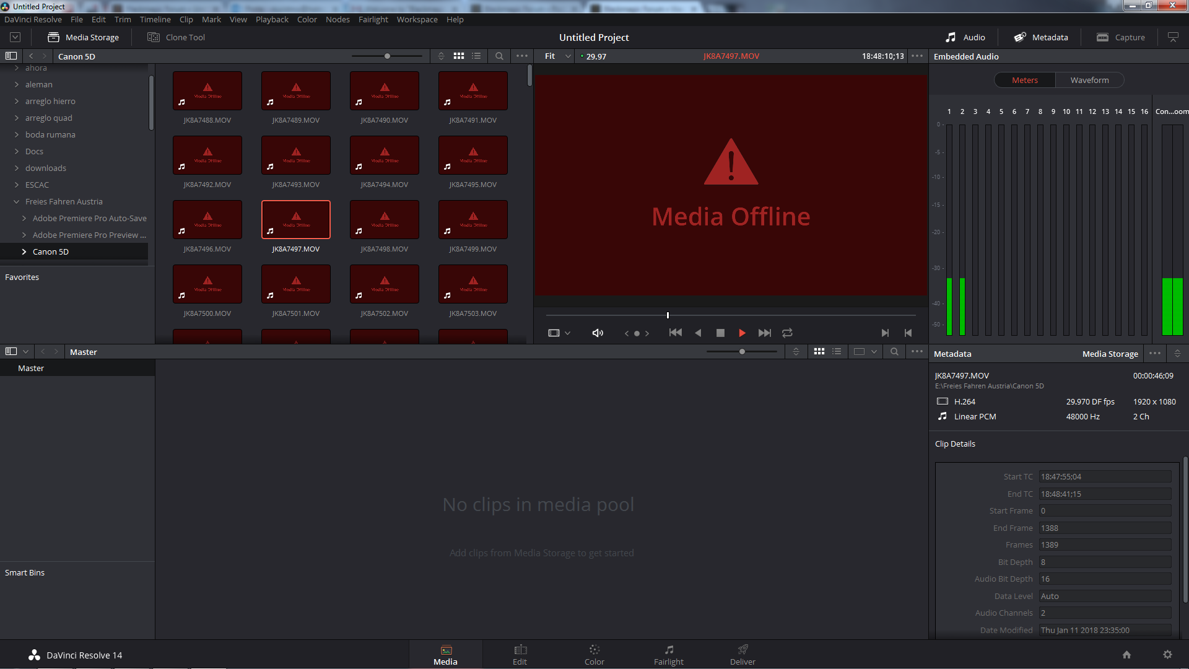Open media pool sort order menu
Image resolution: width=1189 pixels, height=669 pixels.
pyautogui.click(x=796, y=351)
